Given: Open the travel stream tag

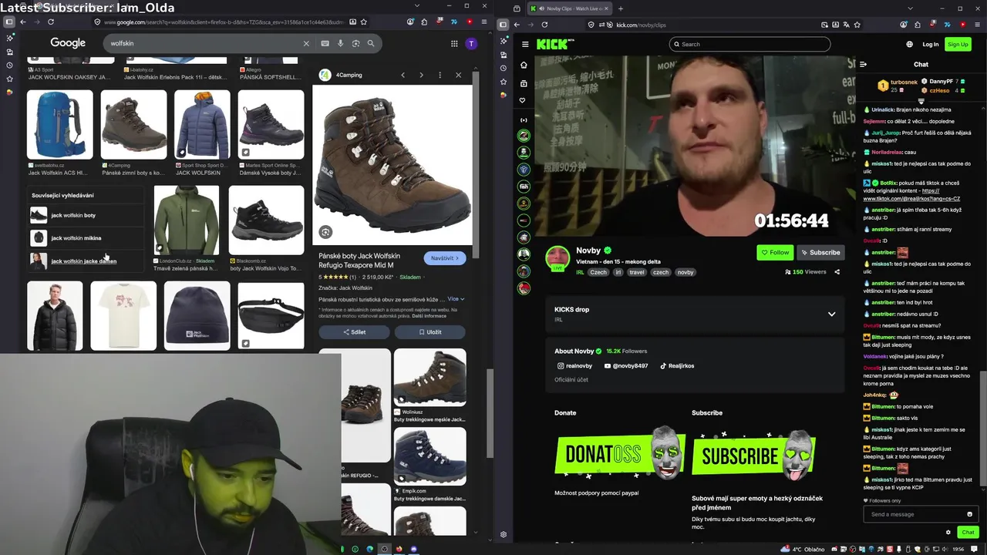Looking at the screenshot, I should 636,272.
